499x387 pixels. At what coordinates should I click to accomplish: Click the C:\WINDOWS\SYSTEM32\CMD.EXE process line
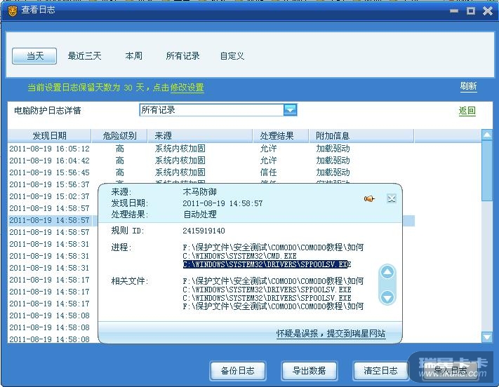(x=239, y=256)
